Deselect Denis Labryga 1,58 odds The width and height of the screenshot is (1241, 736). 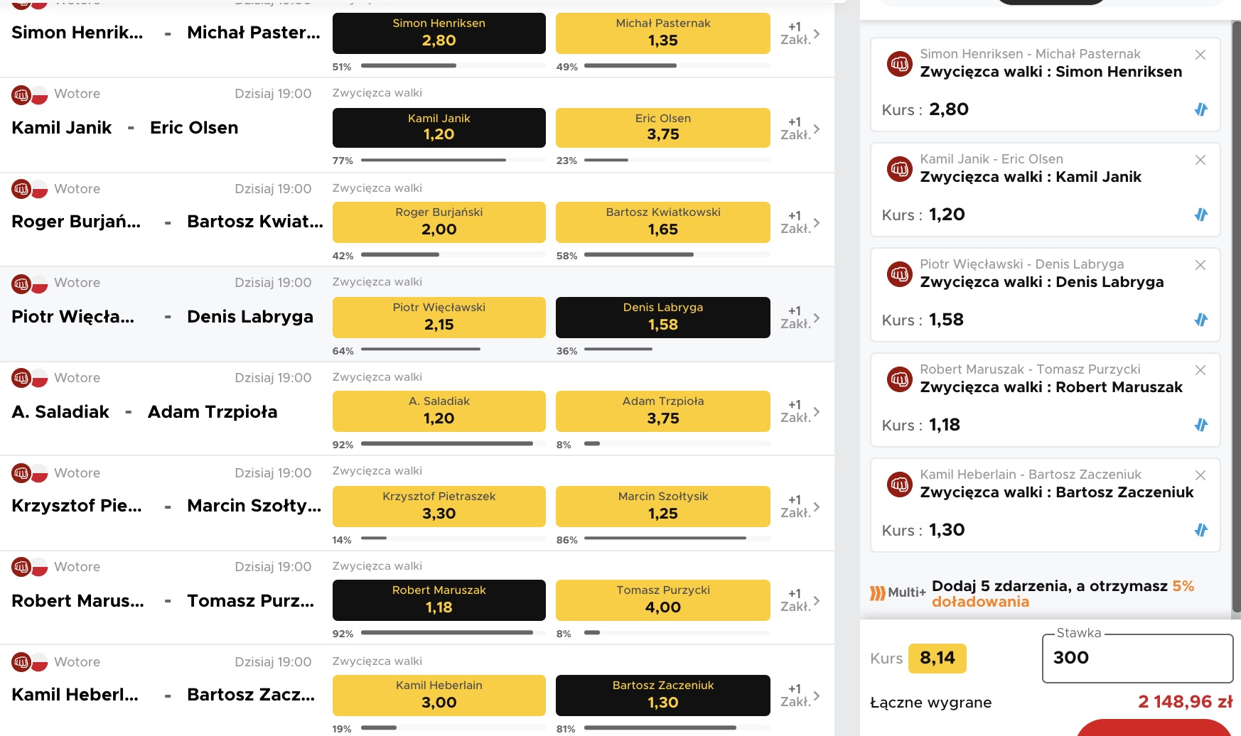click(x=663, y=317)
